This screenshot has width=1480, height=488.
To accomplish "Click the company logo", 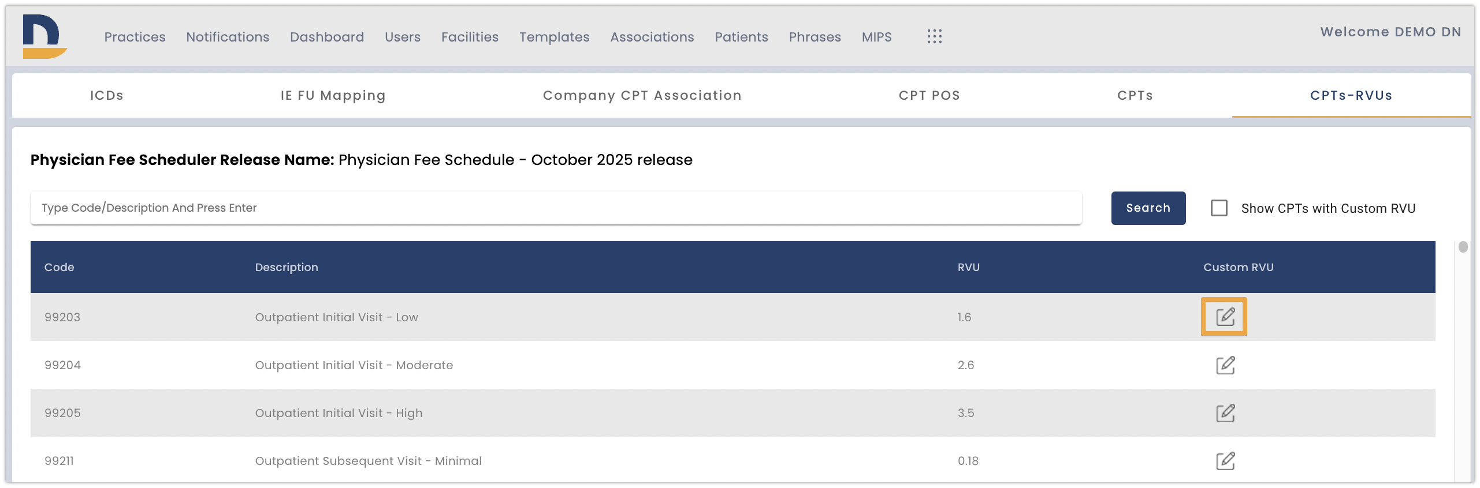I will pyautogui.click(x=40, y=36).
